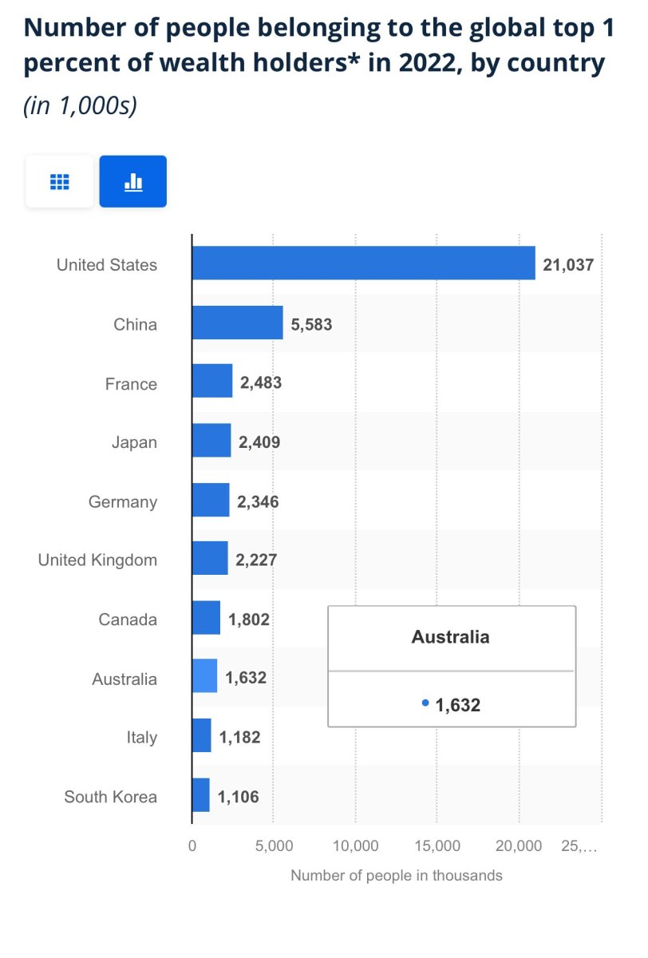Viewport: 648px width, 958px height.
Task: Click the 21,037 data label
Action: 568,265
